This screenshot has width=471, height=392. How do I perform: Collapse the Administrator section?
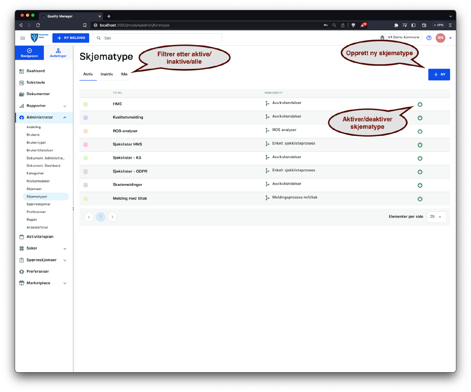pyautogui.click(x=65, y=118)
